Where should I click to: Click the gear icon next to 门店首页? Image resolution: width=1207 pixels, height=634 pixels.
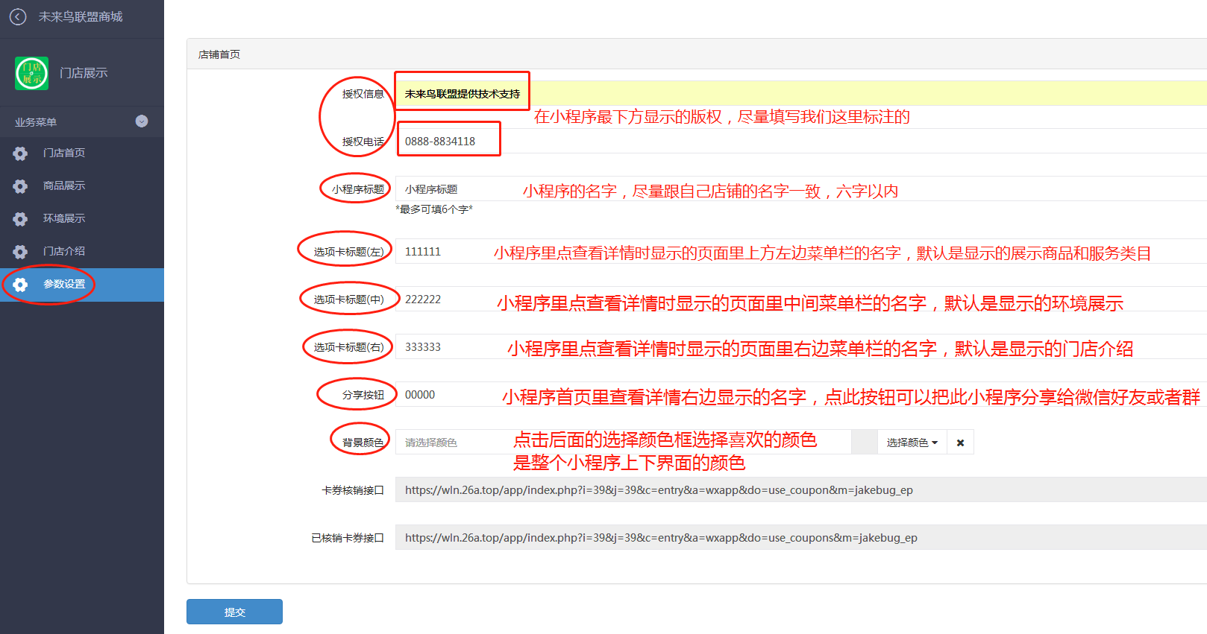[x=20, y=153]
